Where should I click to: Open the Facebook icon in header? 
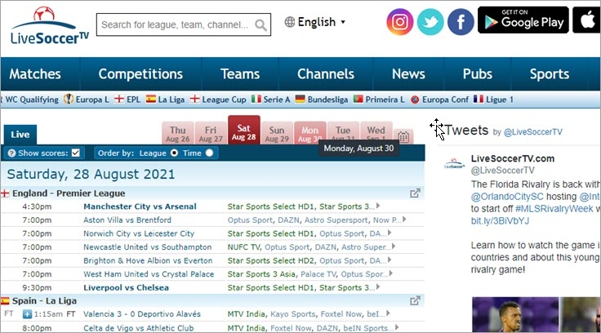pyautogui.click(x=461, y=22)
